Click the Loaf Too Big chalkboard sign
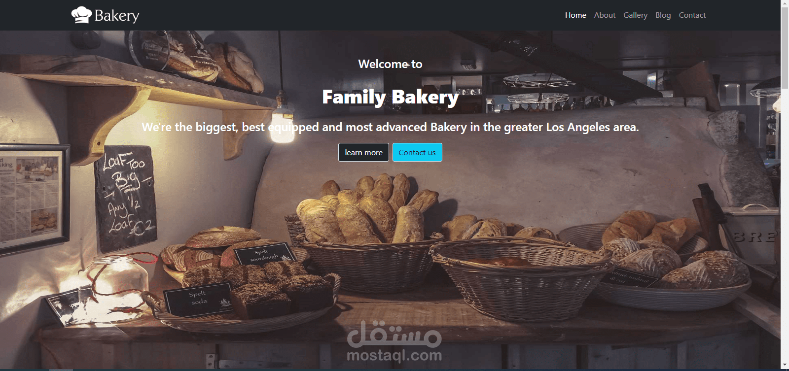The height and width of the screenshot is (371, 789). coord(126,197)
